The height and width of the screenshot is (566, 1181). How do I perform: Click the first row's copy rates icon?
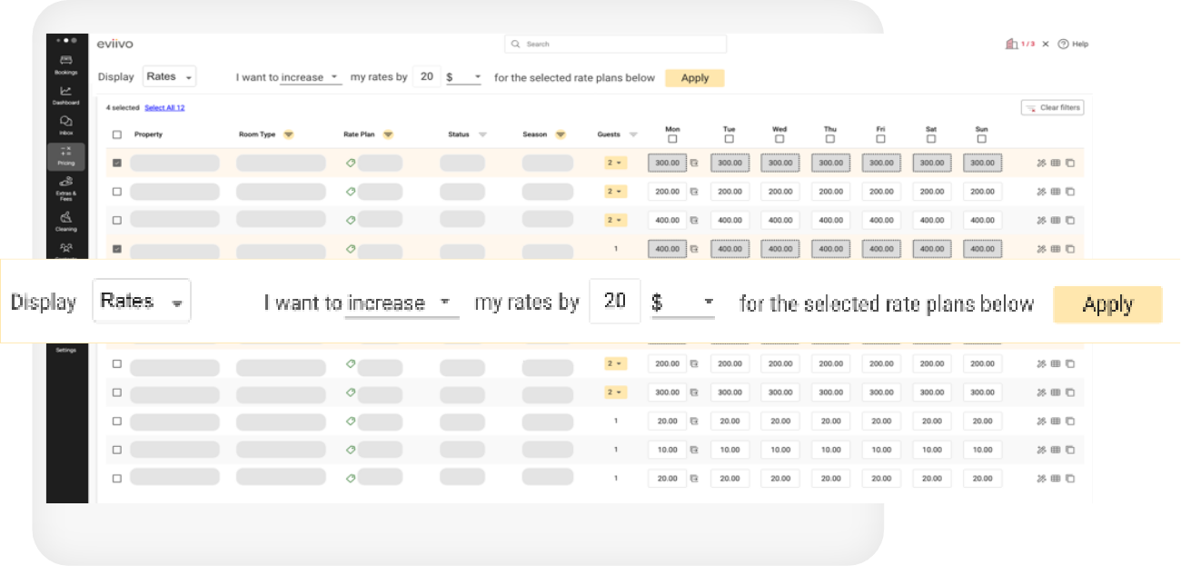point(1070,164)
